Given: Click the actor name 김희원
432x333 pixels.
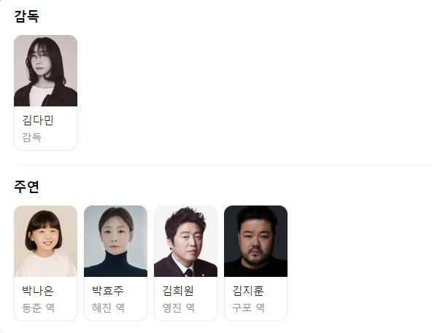Looking at the screenshot, I should (x=178, y=291).
